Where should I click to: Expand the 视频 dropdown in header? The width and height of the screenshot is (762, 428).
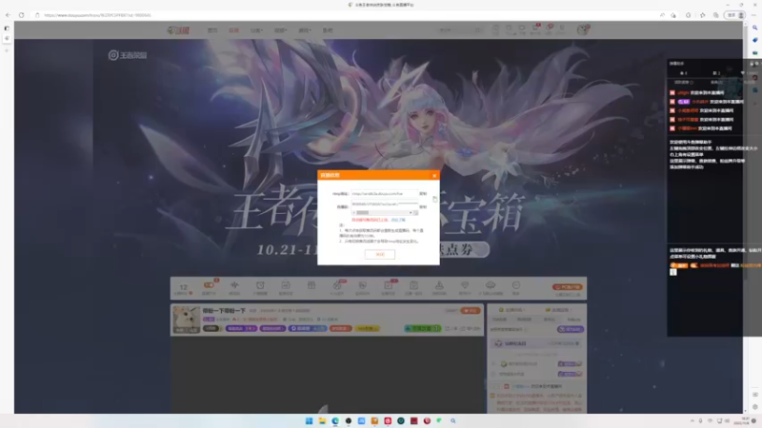[x=280, y=30]
